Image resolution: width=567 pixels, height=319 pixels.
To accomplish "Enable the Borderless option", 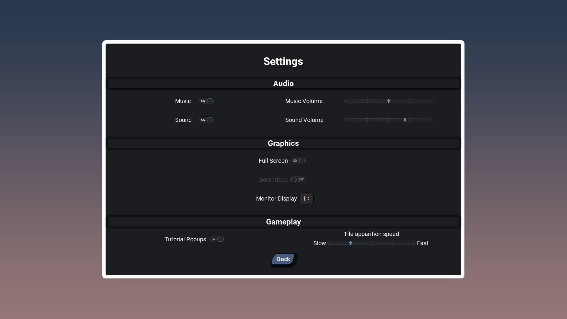I will [x=297, y=179].
